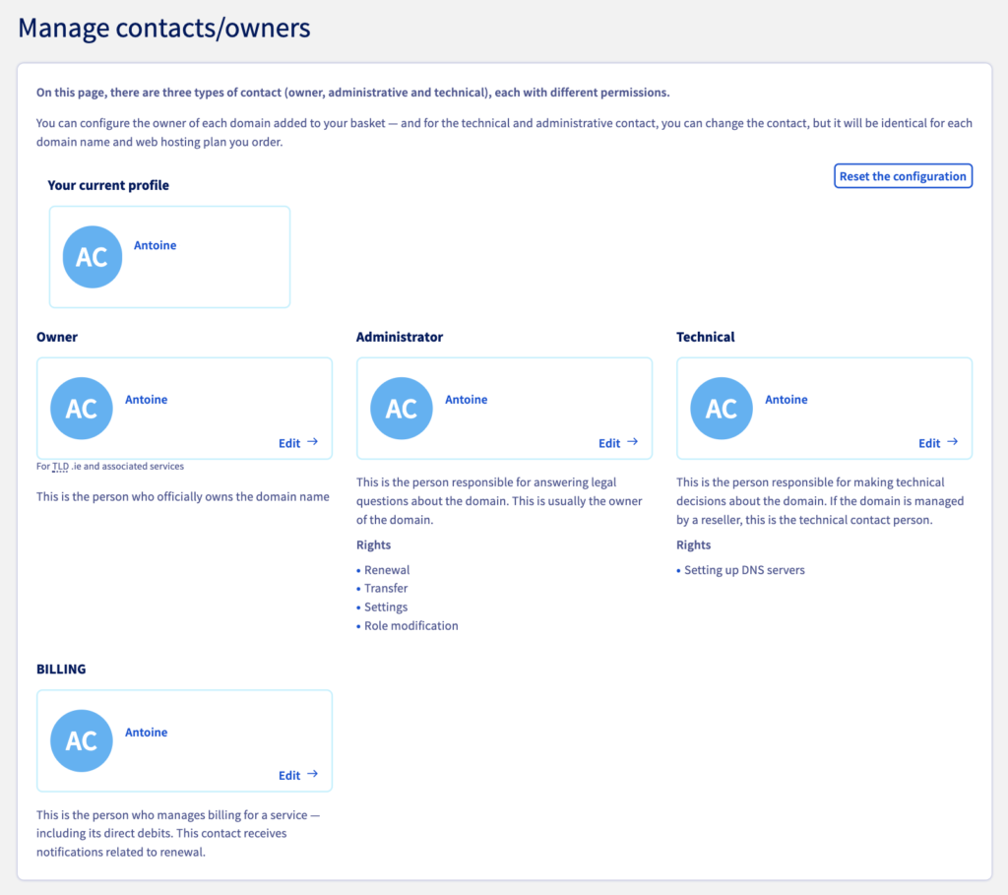Edit the Technical contact
The width and height of the screenshot is (1008, 895).
(x=938, y=443)
